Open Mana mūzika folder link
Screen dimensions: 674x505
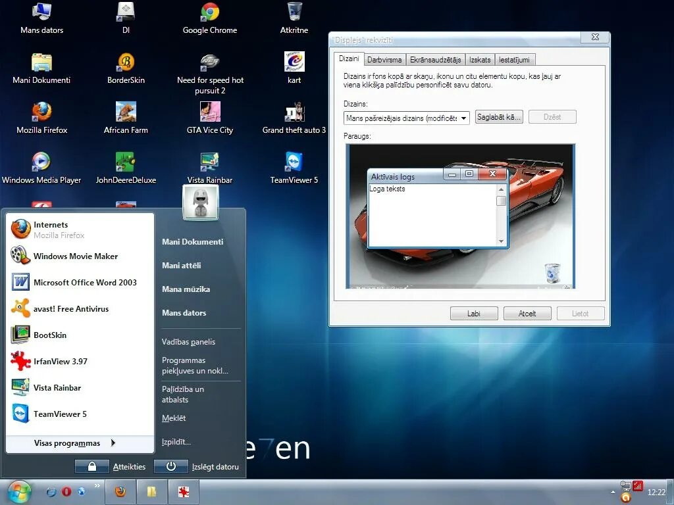(x=186, y=289)
